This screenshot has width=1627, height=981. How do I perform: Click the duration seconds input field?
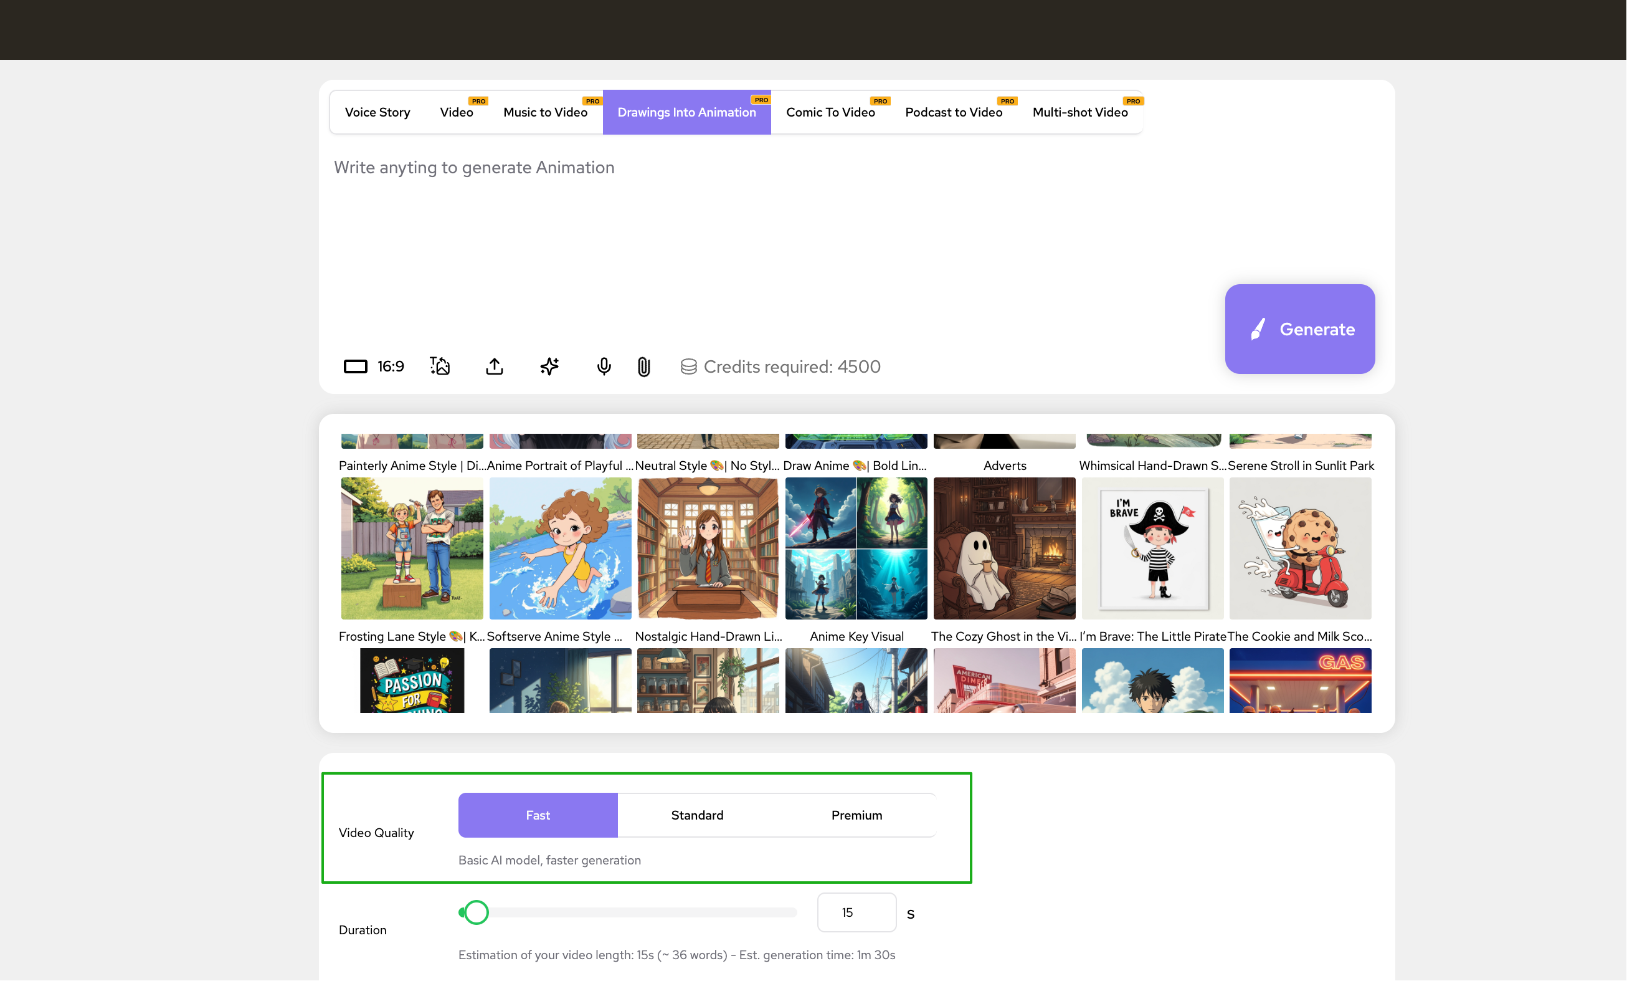pyautogui.click(x=856, y=912)
